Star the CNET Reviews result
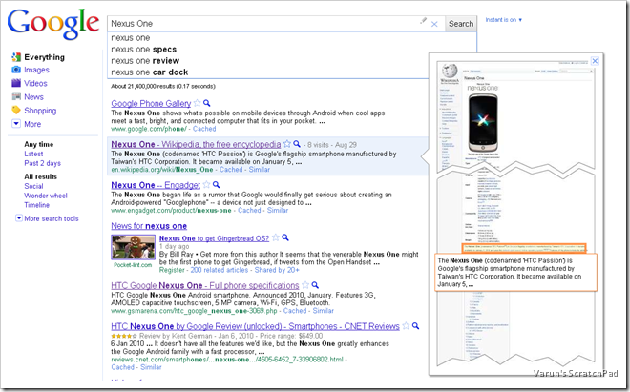This screenshot has height=392, width=630. tap(406, 326)
